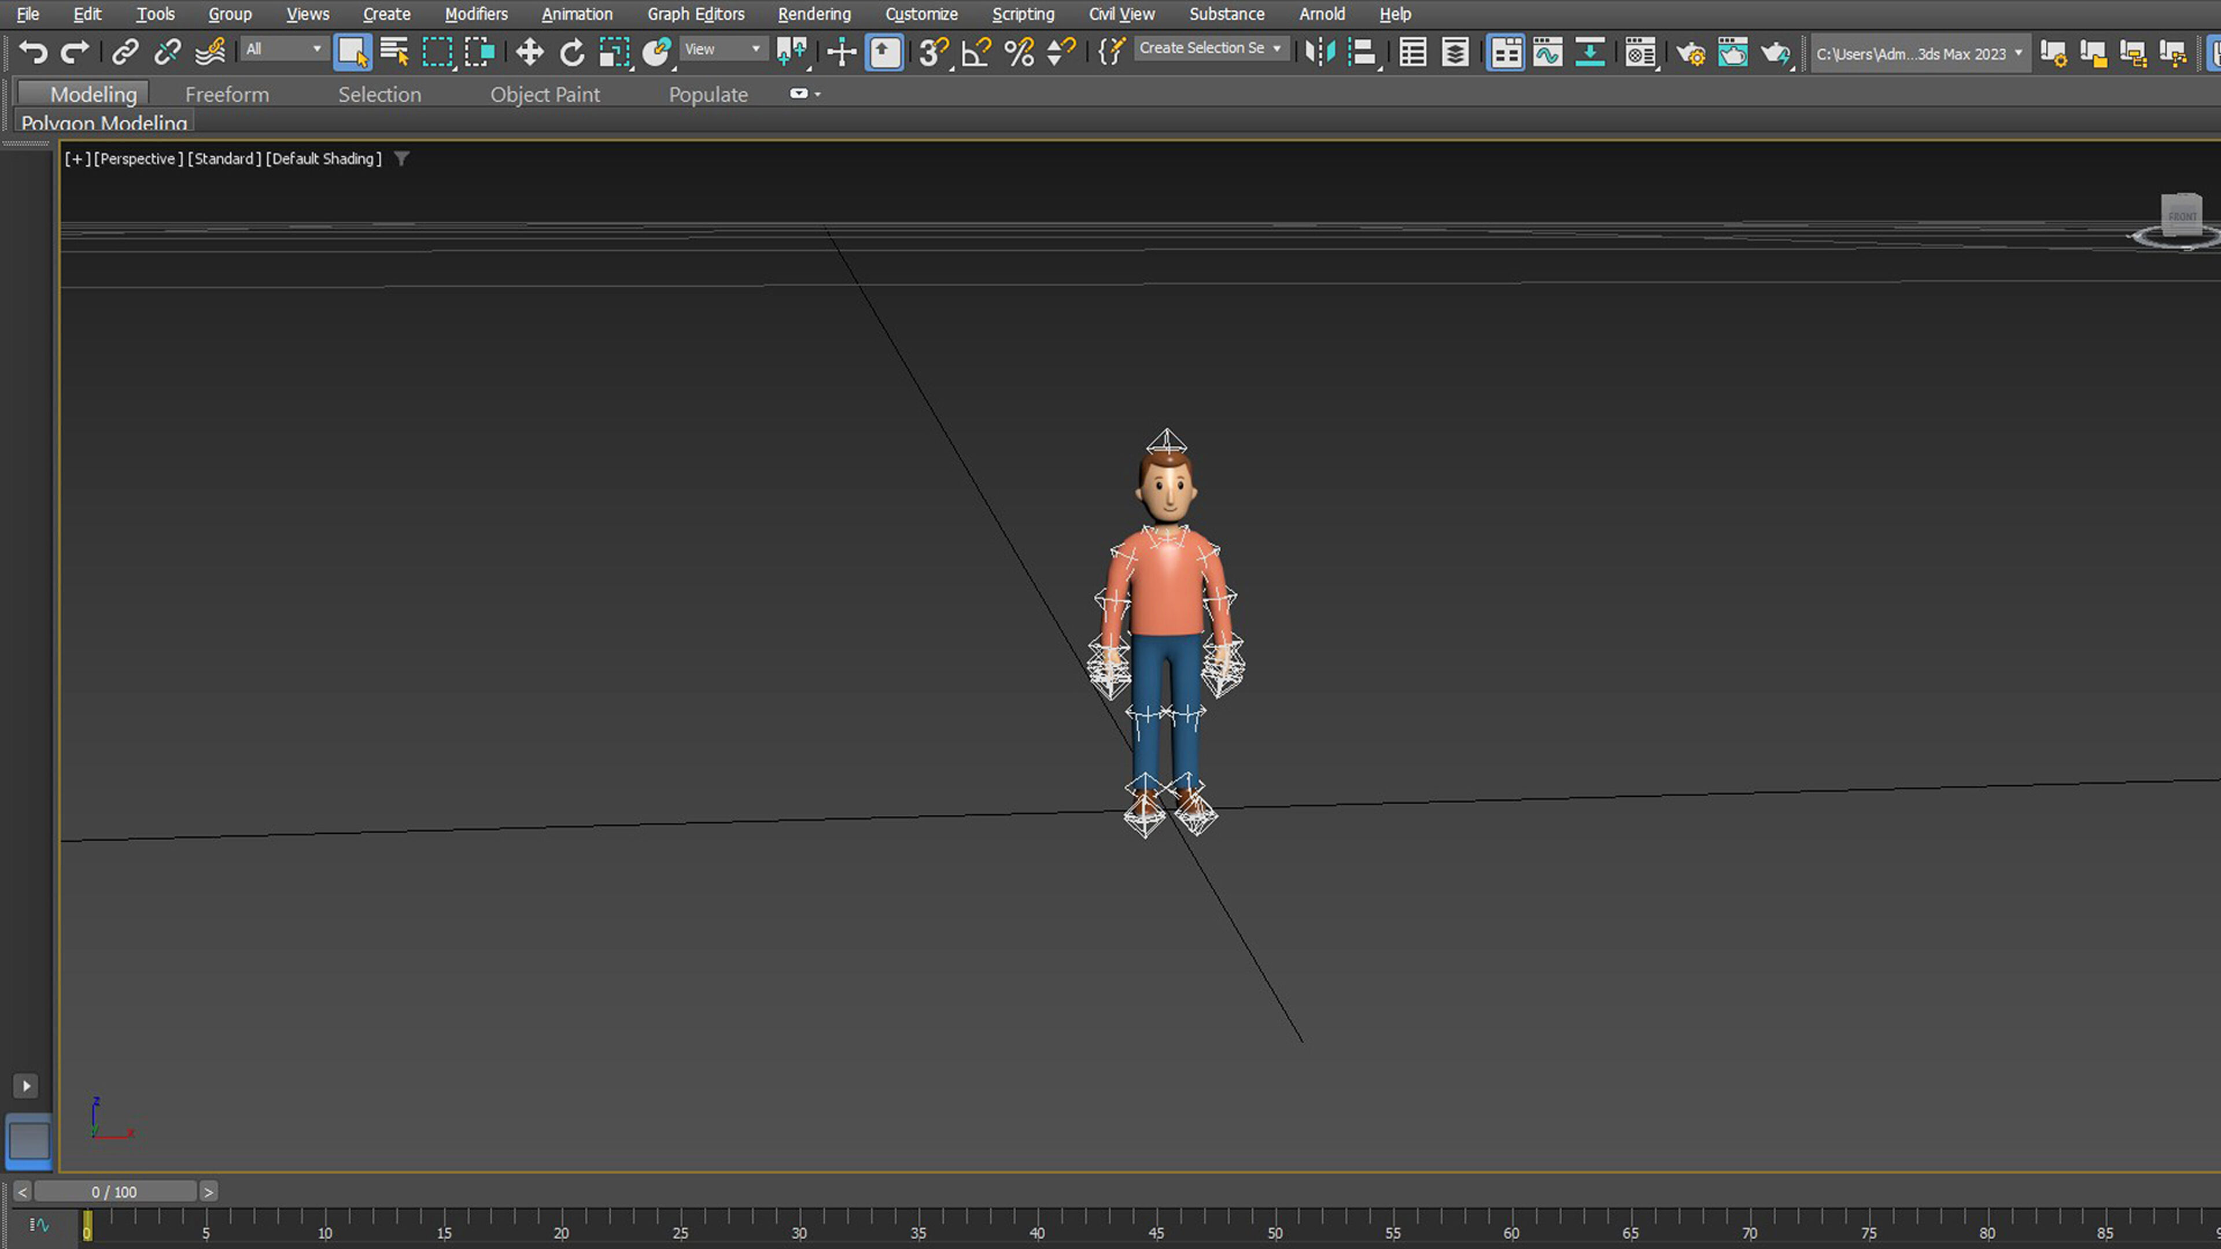Toggle the 3D Snaps button

point(933,53)
